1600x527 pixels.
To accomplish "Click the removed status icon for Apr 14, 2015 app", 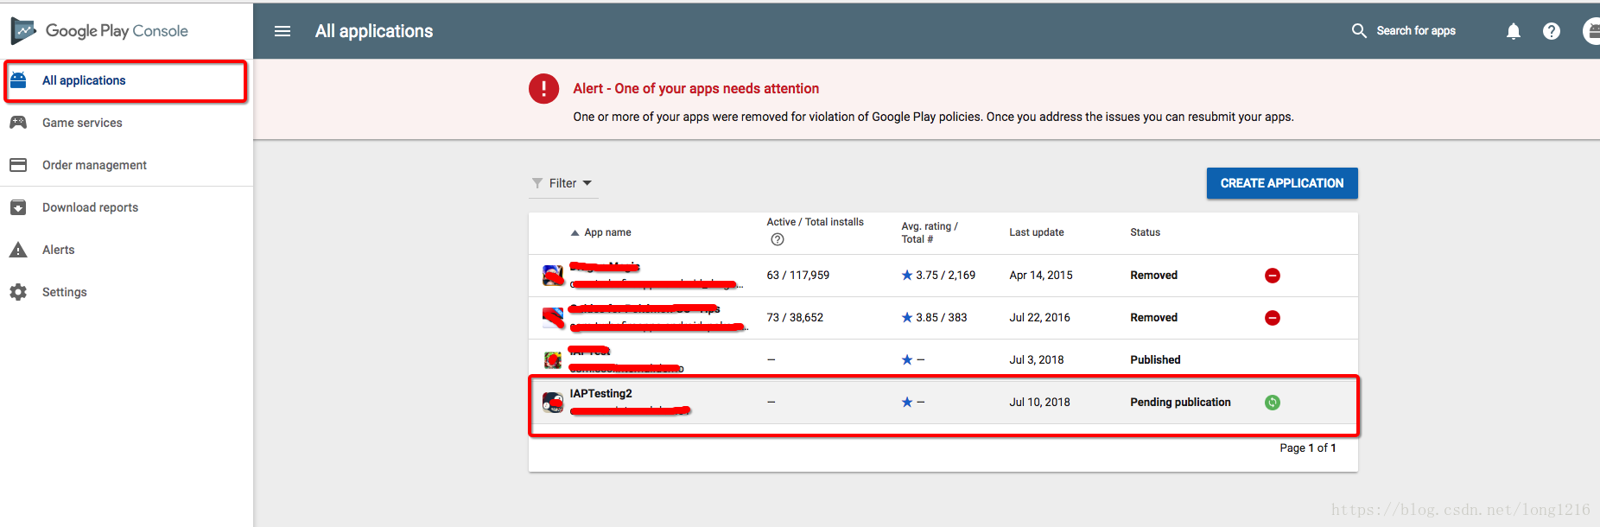I will [1273, 276].
